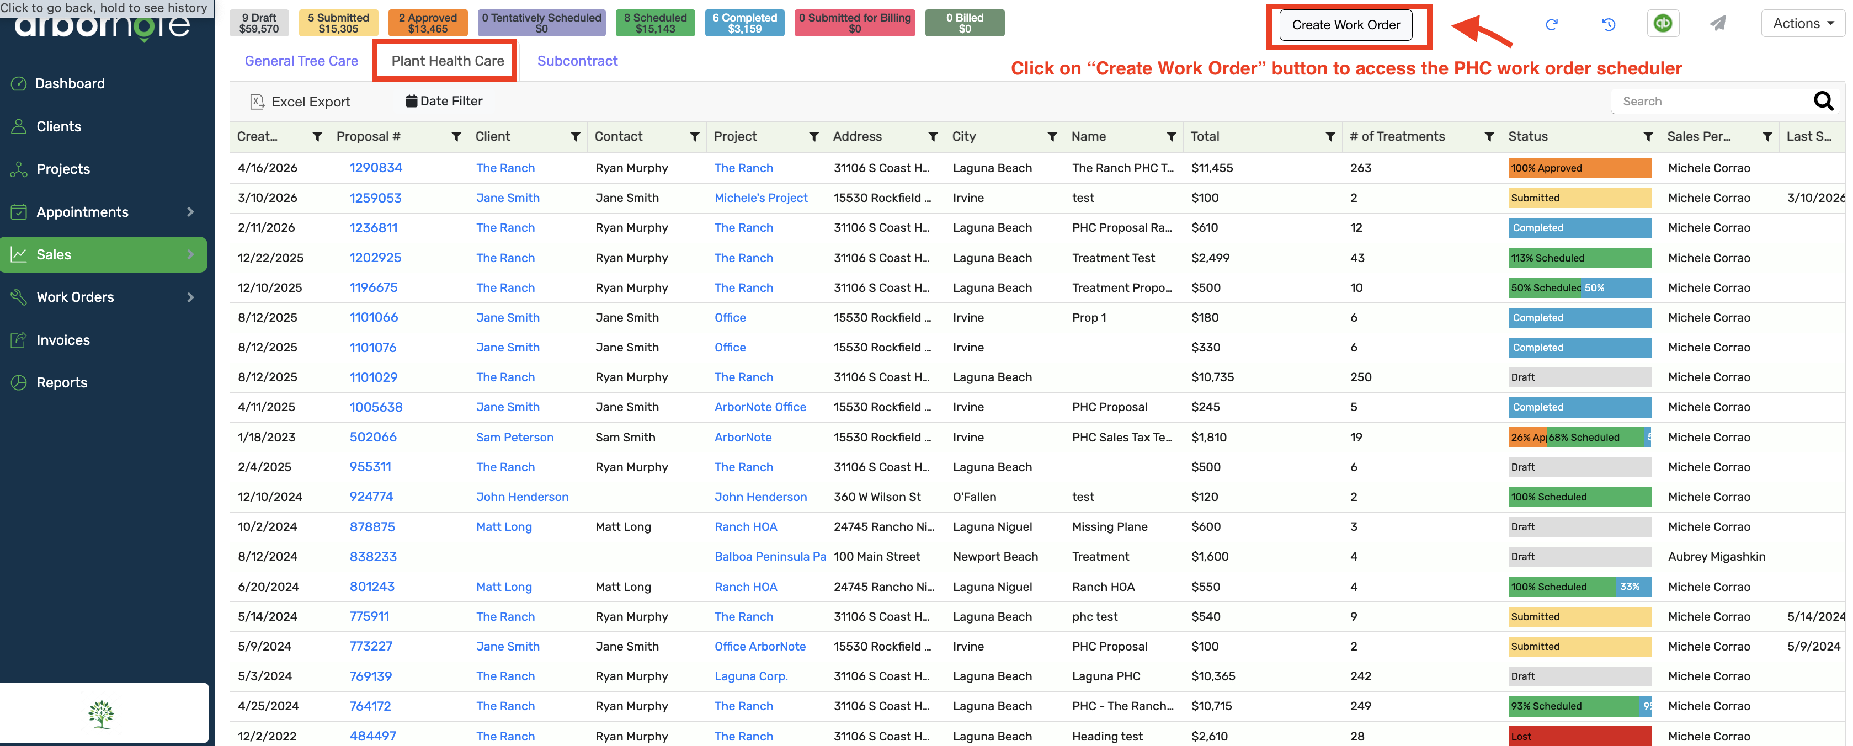Switch to the General Tree Care tab
This screenshot has width=1853, height=746.
301,61
